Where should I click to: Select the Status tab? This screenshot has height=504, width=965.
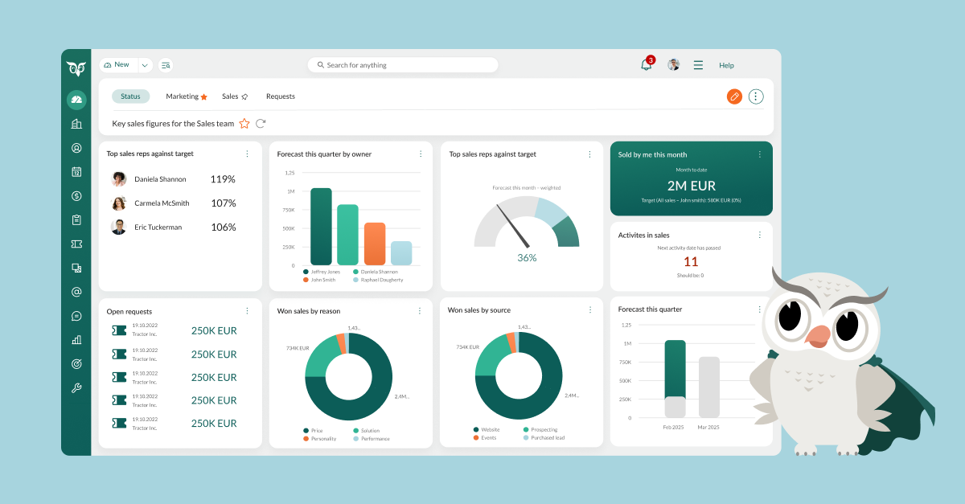[130, 96]
